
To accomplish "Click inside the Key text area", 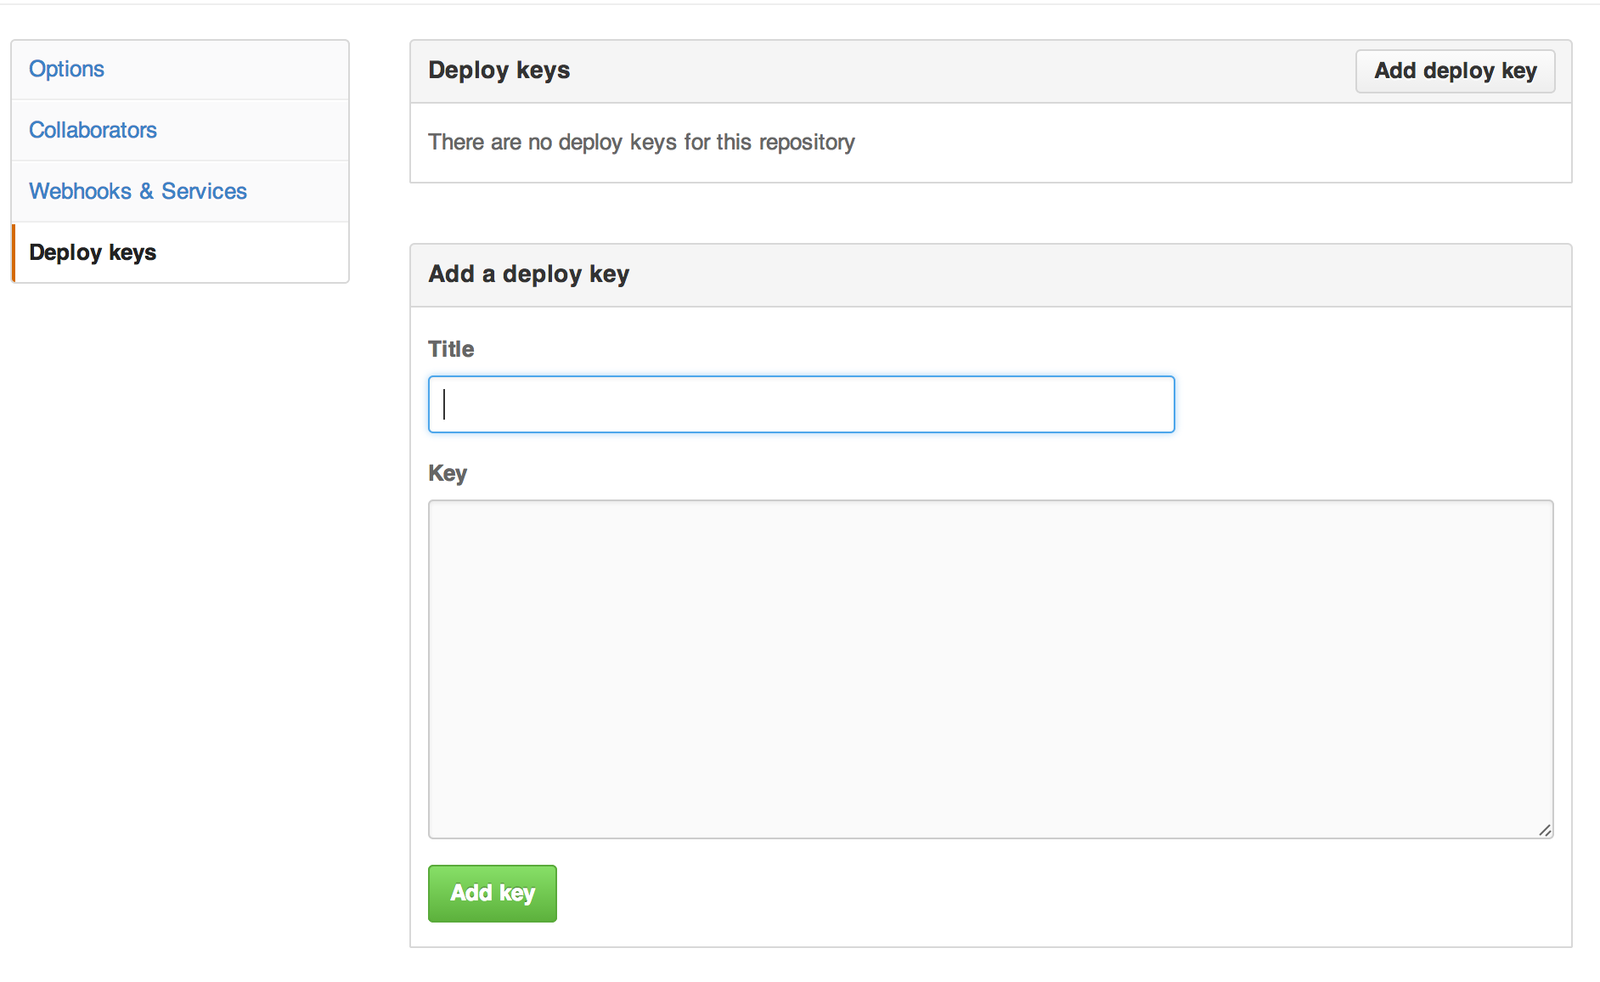I will coord(990,669).
